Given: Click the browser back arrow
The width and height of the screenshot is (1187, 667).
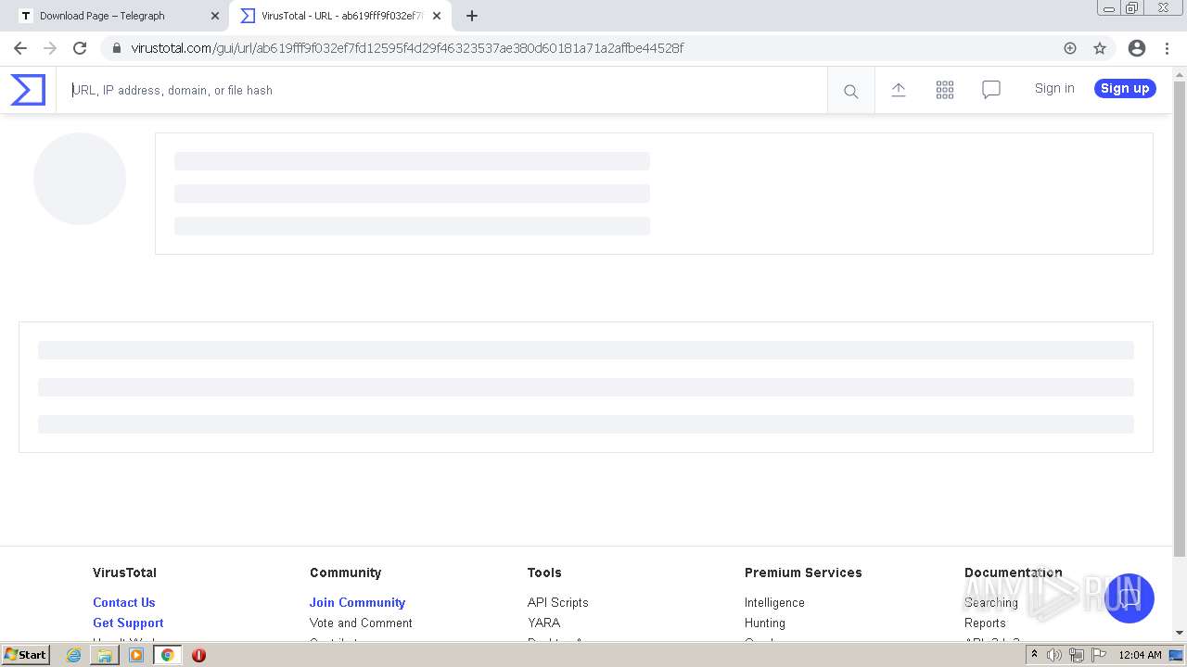Looking at the screenshot, I should (20, 48).
